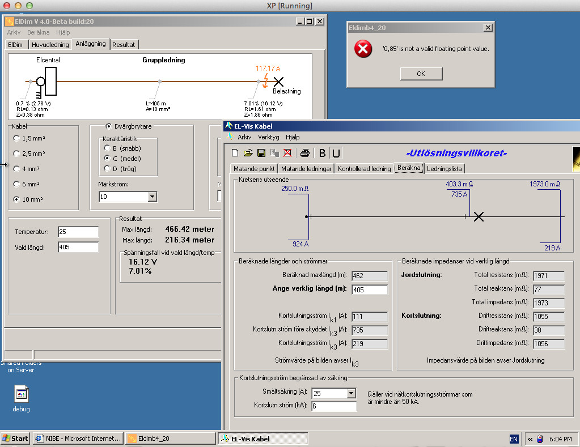Click the U toolbar button
Screen dimensions: 580x447
[x=336, y=153]
